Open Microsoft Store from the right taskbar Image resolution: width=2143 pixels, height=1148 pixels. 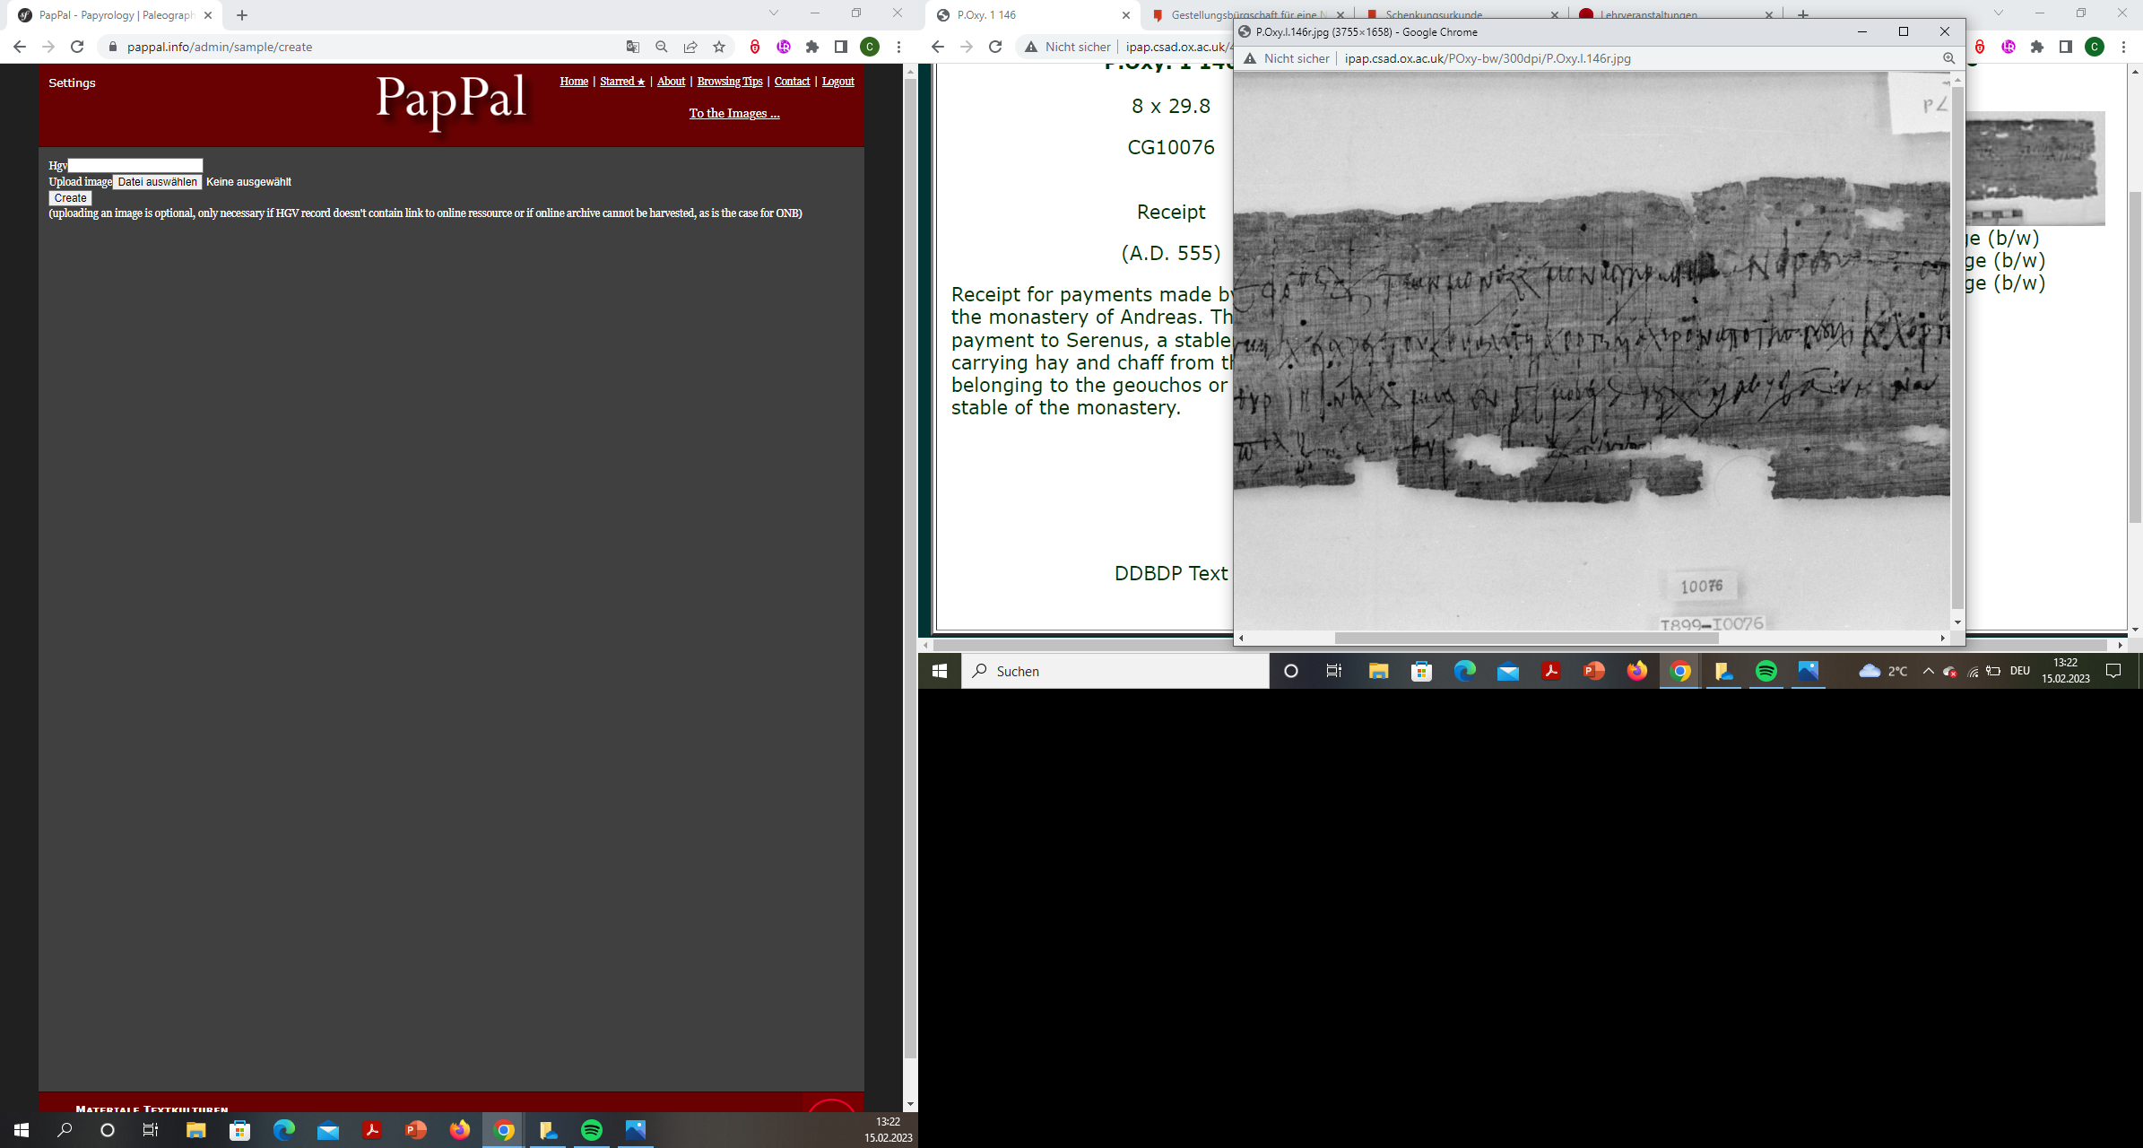[1422, 671]
